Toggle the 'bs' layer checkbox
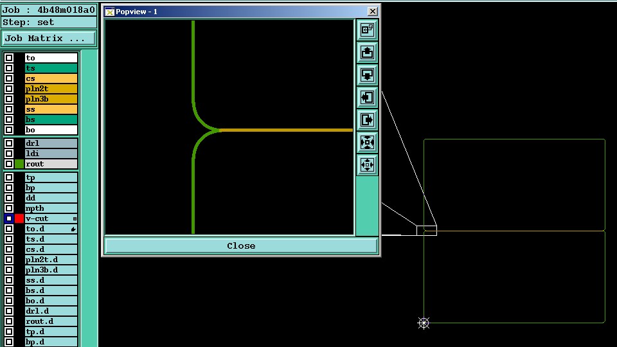 (9, 120)
